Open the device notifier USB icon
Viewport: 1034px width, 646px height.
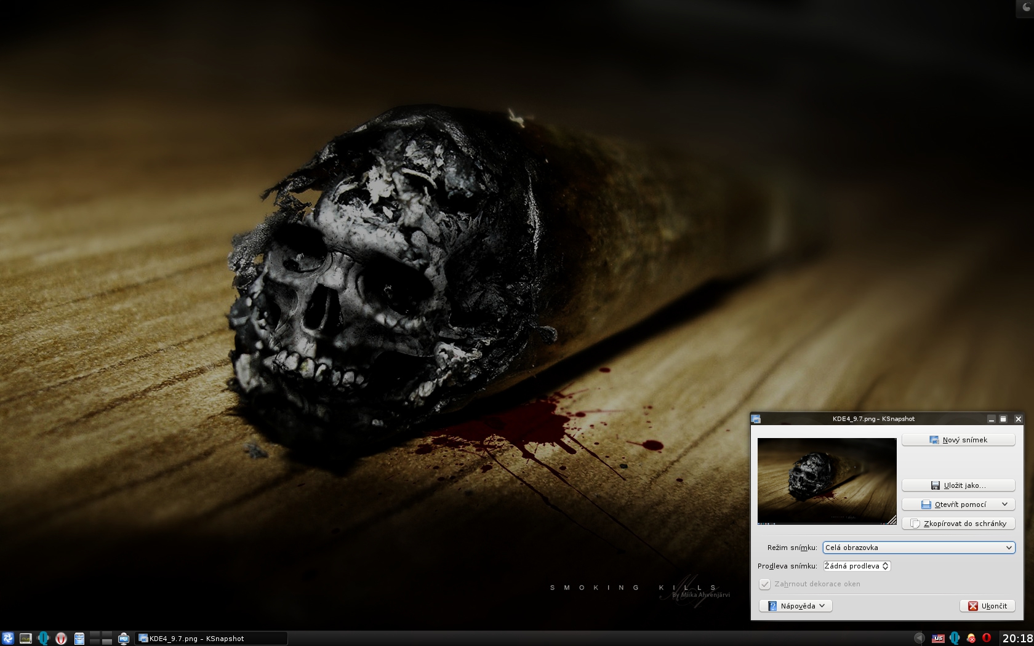[123, 639]
